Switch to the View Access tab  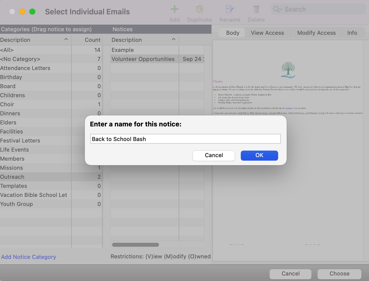click(267, 33)
